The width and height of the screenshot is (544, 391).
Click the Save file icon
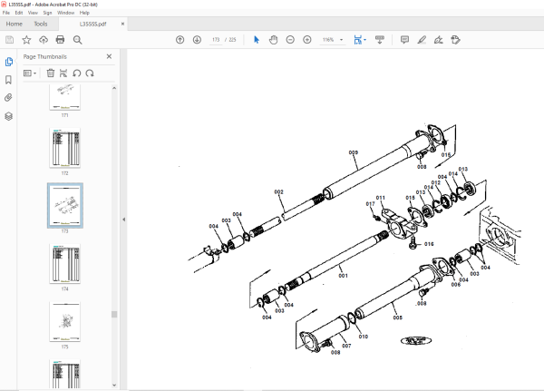point(10,40)
